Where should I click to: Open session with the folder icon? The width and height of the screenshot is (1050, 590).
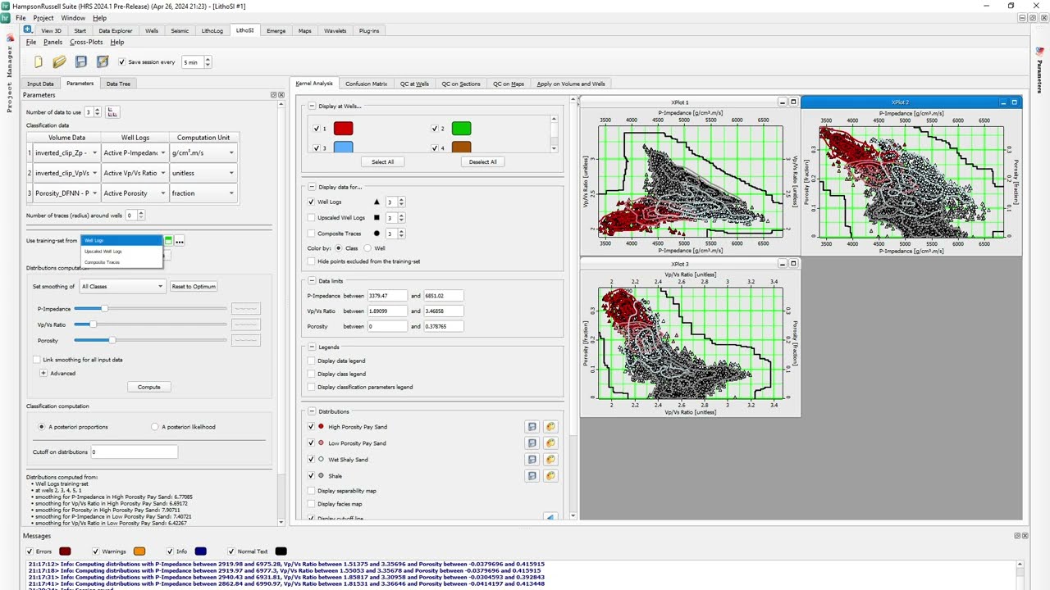click(x=59, y=61)
